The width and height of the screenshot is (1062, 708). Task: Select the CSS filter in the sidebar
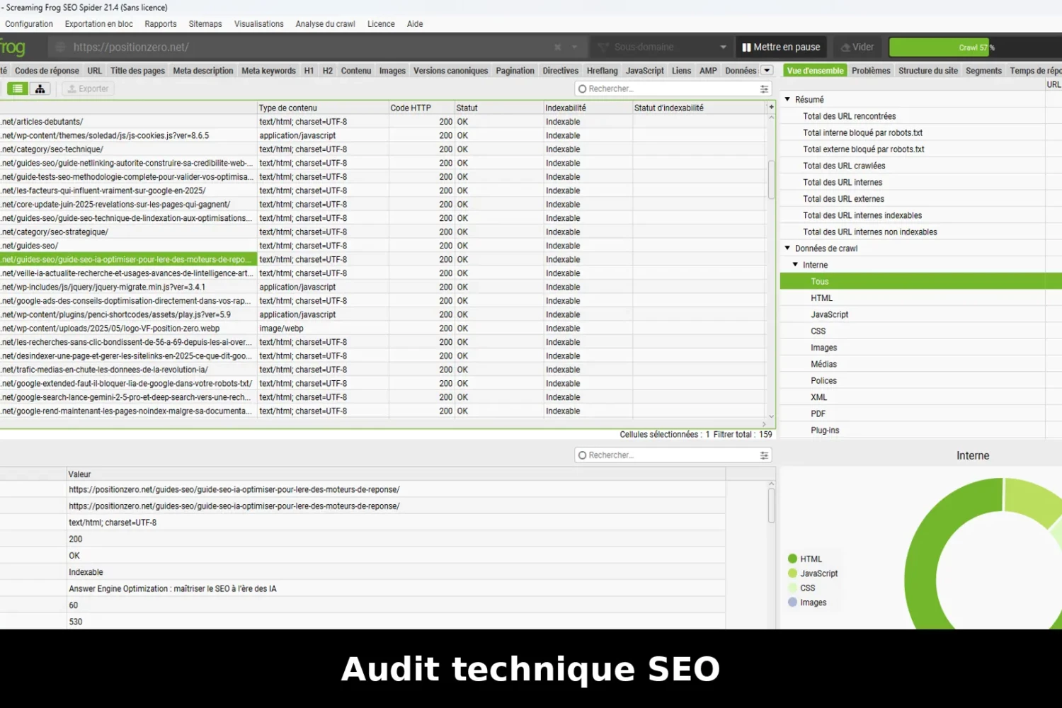[818, 331]
